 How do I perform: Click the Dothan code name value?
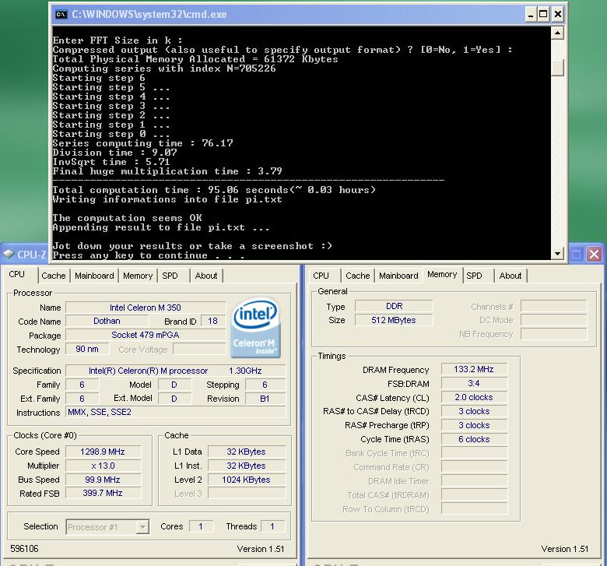[x=107, y=322]
